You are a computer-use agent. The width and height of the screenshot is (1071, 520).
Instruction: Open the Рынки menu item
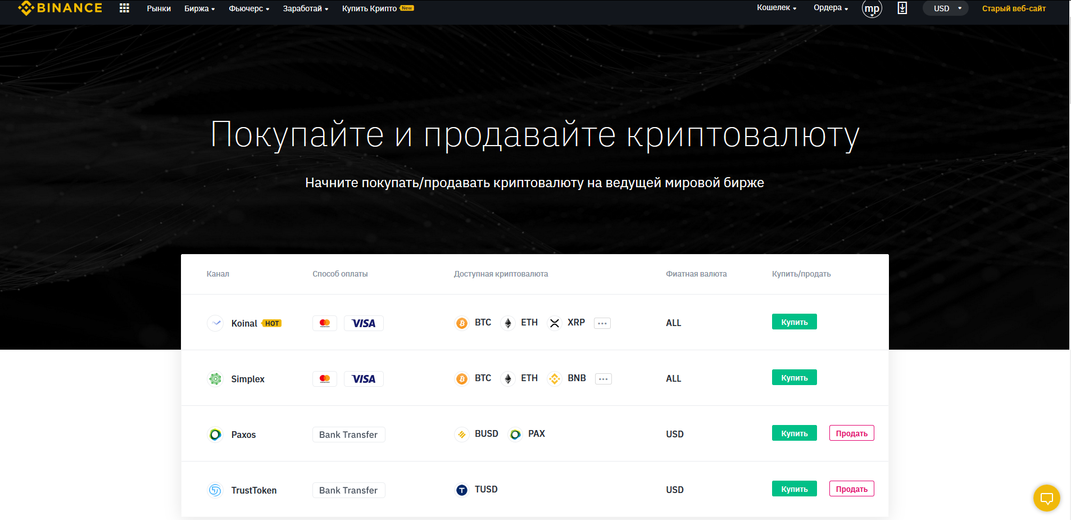click(159, 8)
